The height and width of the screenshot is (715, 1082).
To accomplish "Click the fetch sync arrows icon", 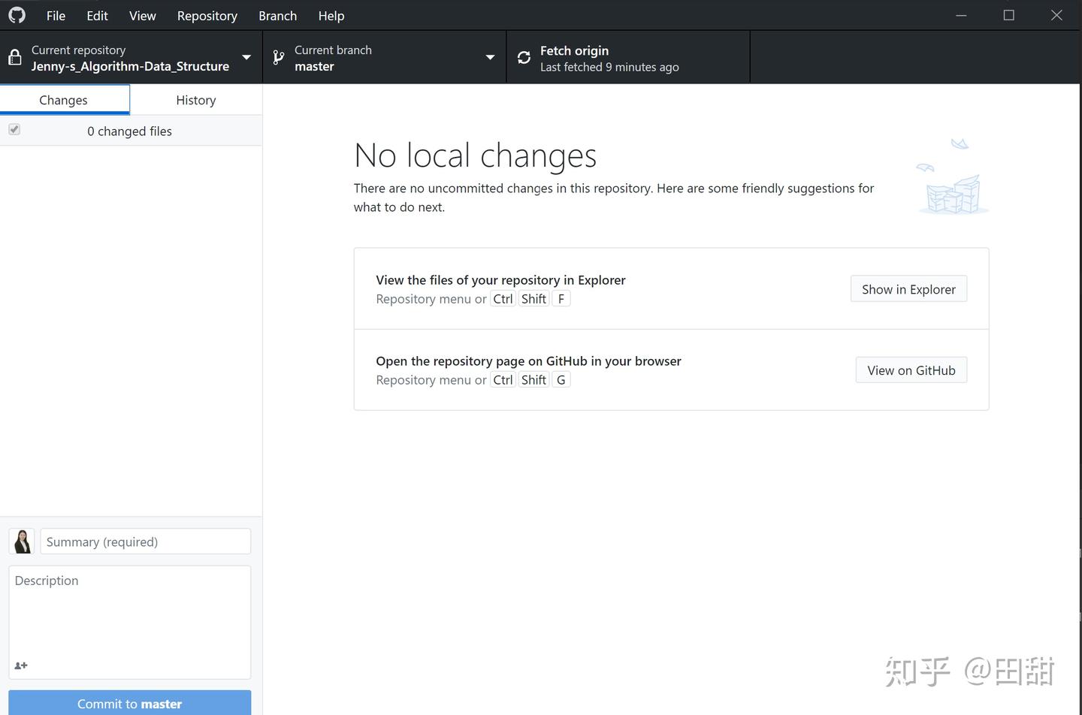I will click(x=523, y=56).
